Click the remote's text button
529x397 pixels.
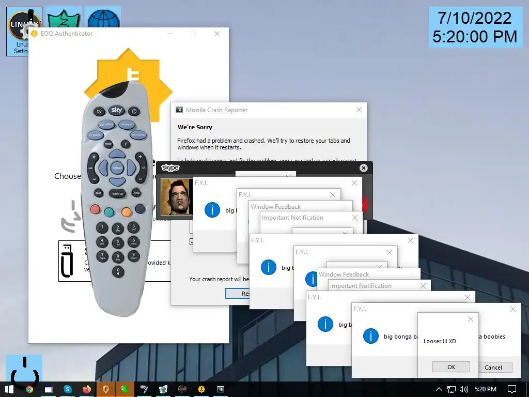tap(98, 193)
